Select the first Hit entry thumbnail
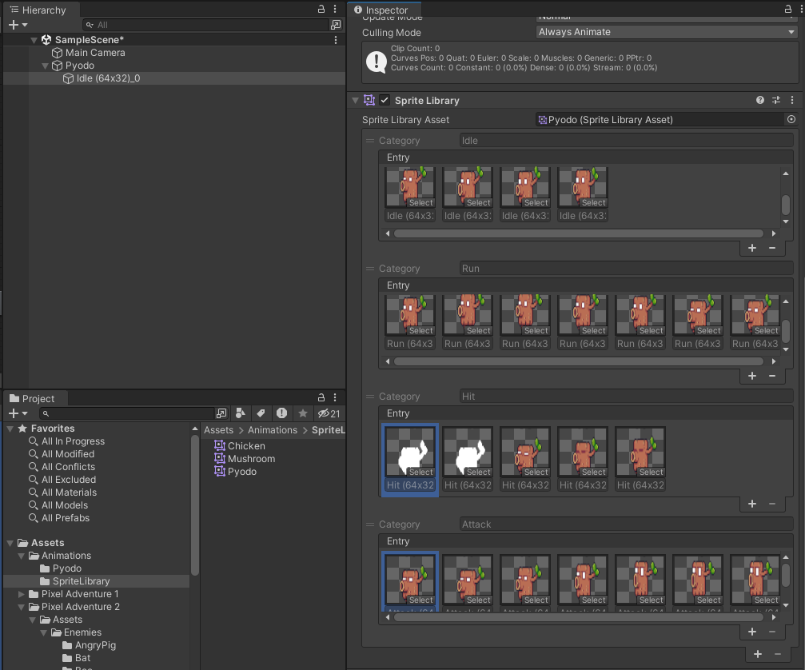The width and height of the screenshot is (805, 670). [x=409, y=453]
